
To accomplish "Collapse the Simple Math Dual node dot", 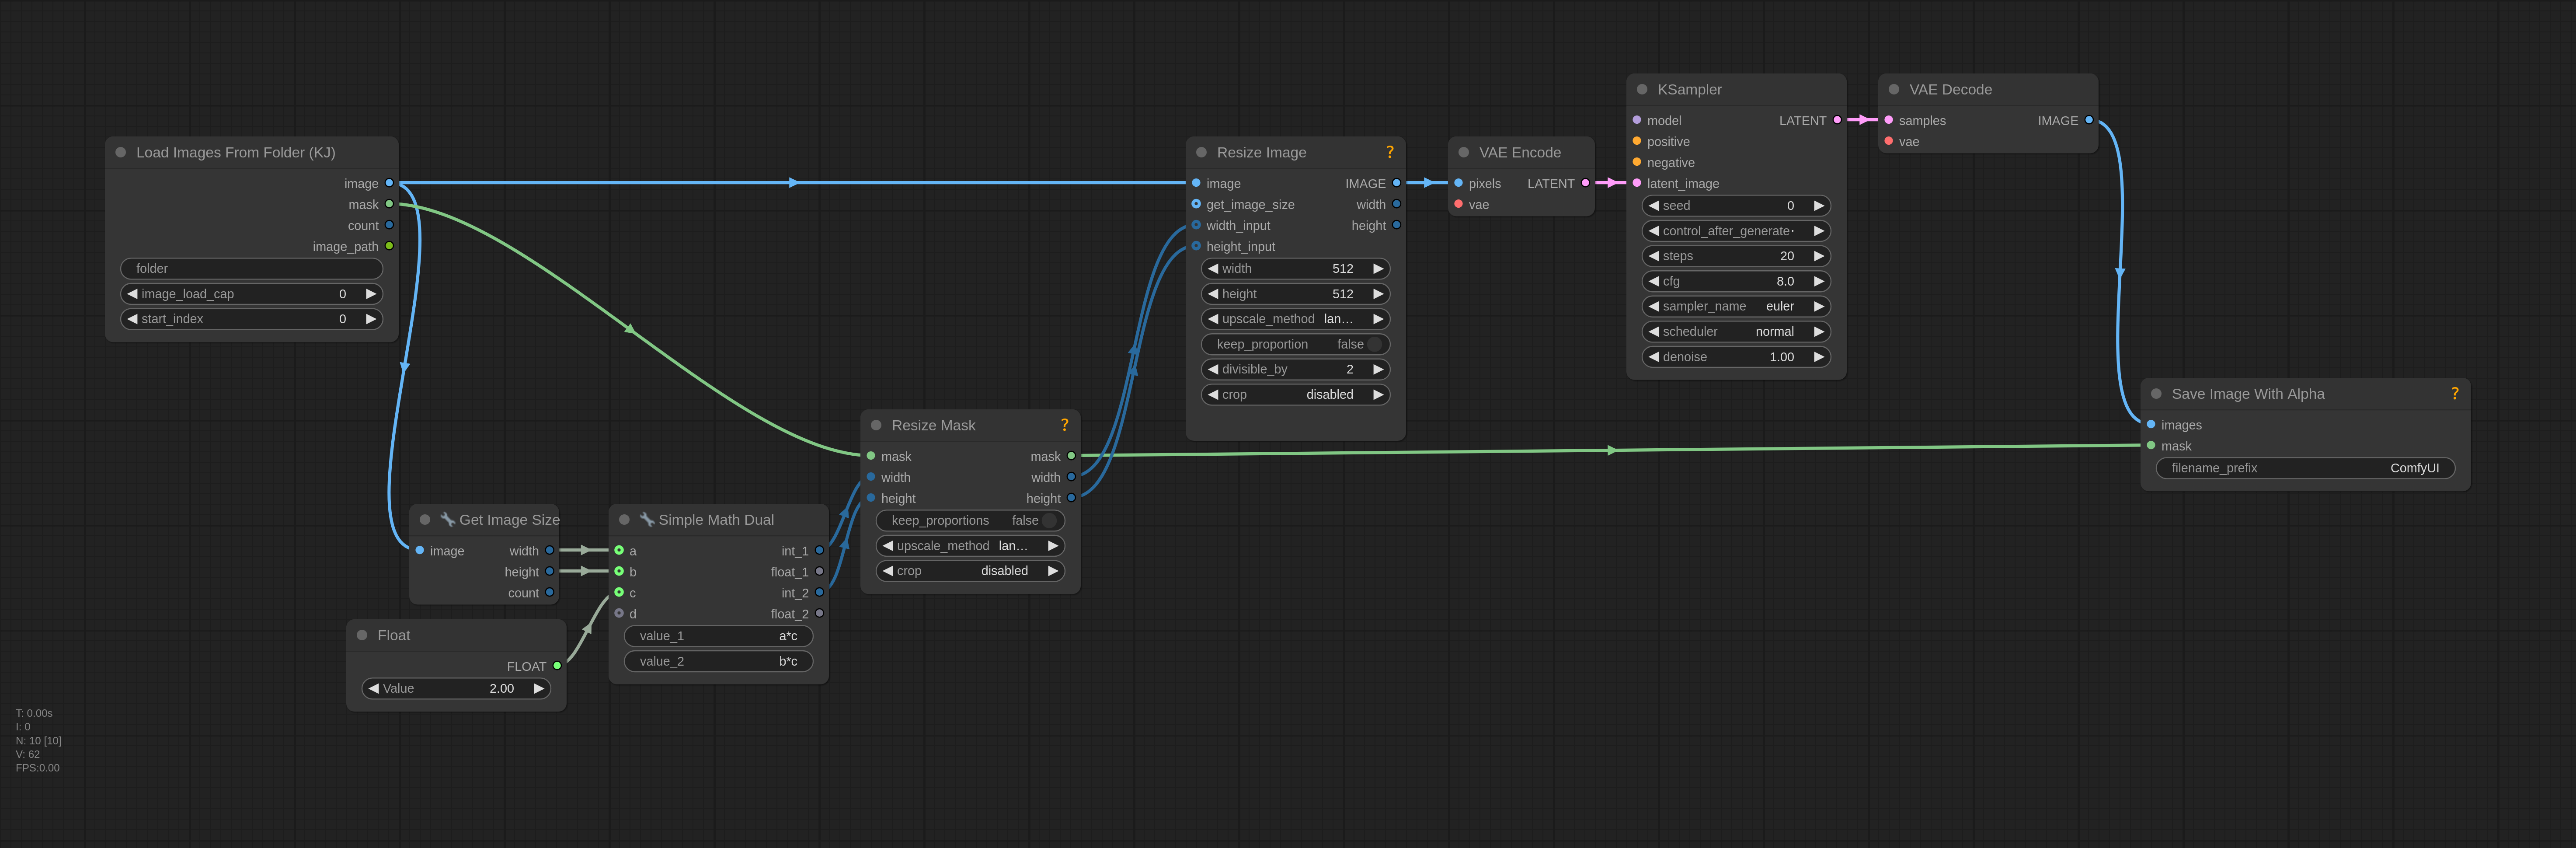I will tap(624, 520).
